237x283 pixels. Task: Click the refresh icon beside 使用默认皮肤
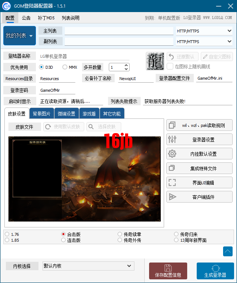48,127
